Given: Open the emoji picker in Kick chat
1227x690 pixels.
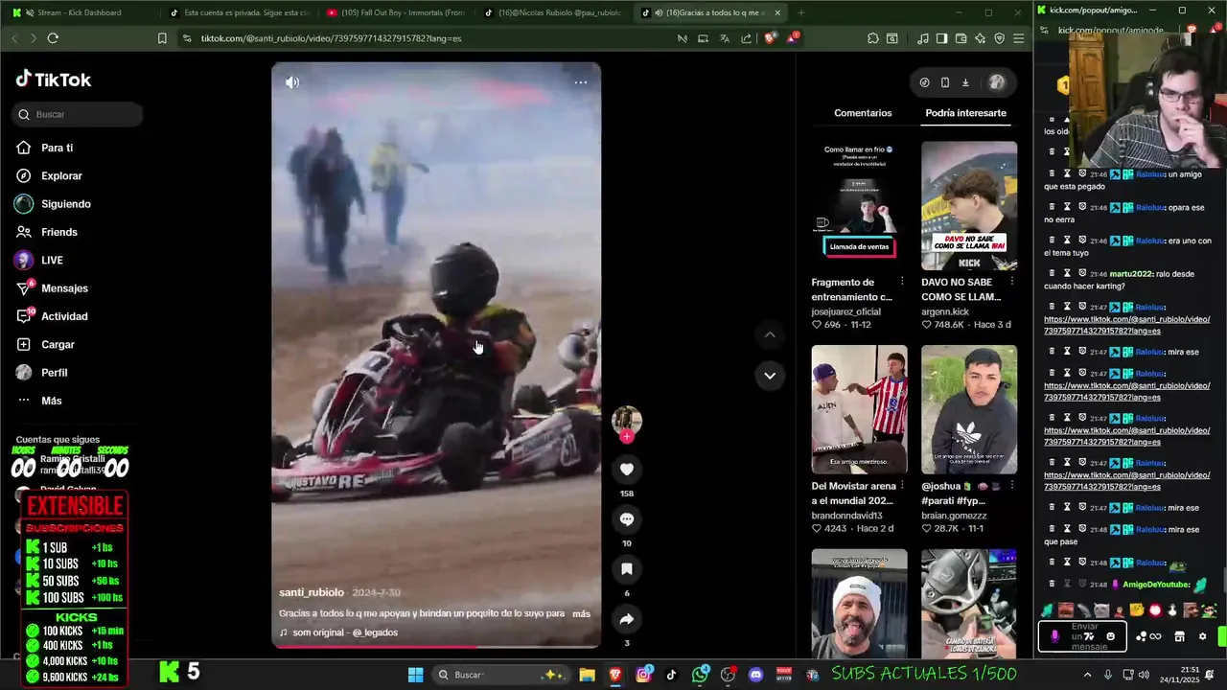Looking at the screenshot, I should [x=1111, y=636].
